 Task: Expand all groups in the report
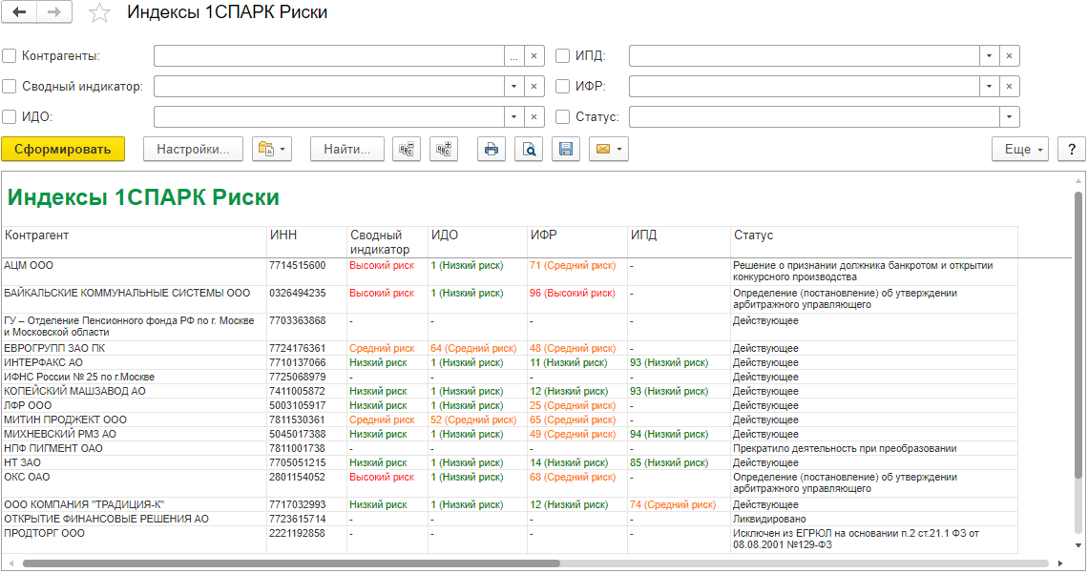point(444,149)
